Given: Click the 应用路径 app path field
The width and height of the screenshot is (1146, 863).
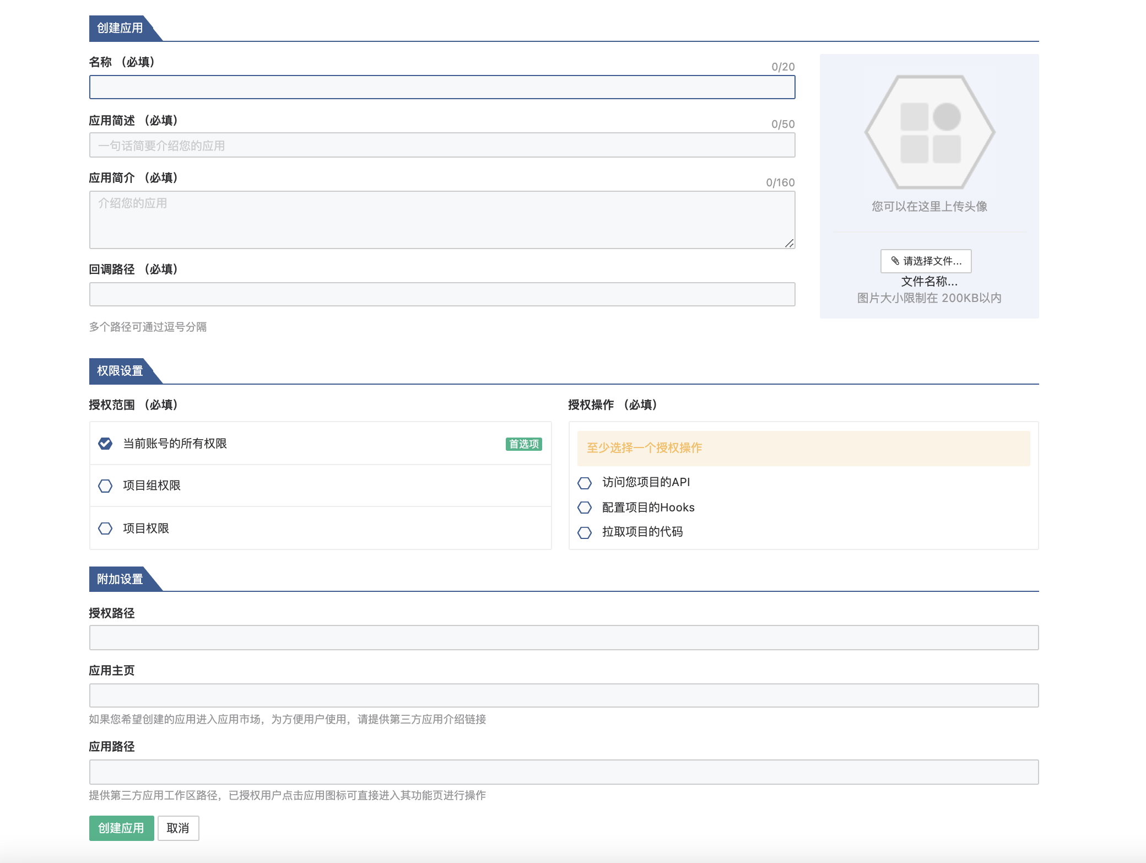Looking at the screenshot, I should click(x=564, y=772).
